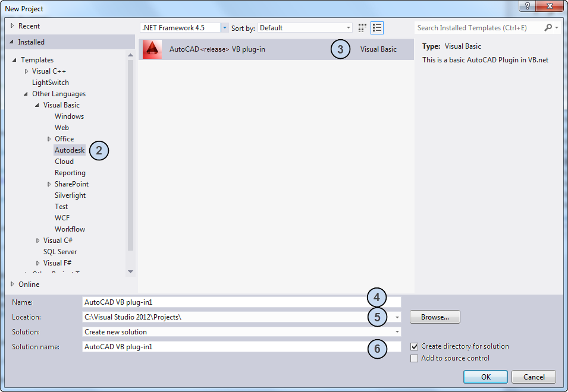Open the Location path dropdown arrow

coord(397,317)
